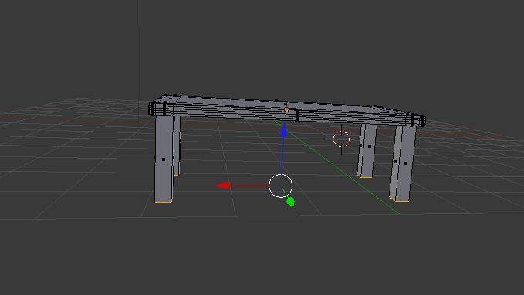The width and height of the screenshot is (524, 295).
Task: Select the table's back-left leg
Action: tap(177, 146)
